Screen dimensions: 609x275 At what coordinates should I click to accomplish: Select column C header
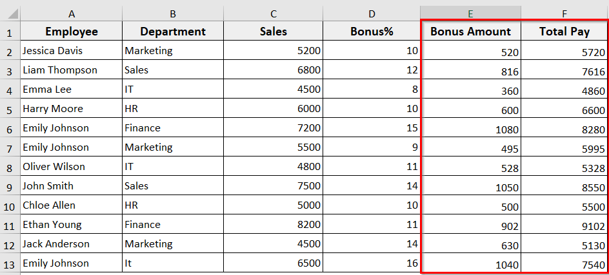click(274, 13)
